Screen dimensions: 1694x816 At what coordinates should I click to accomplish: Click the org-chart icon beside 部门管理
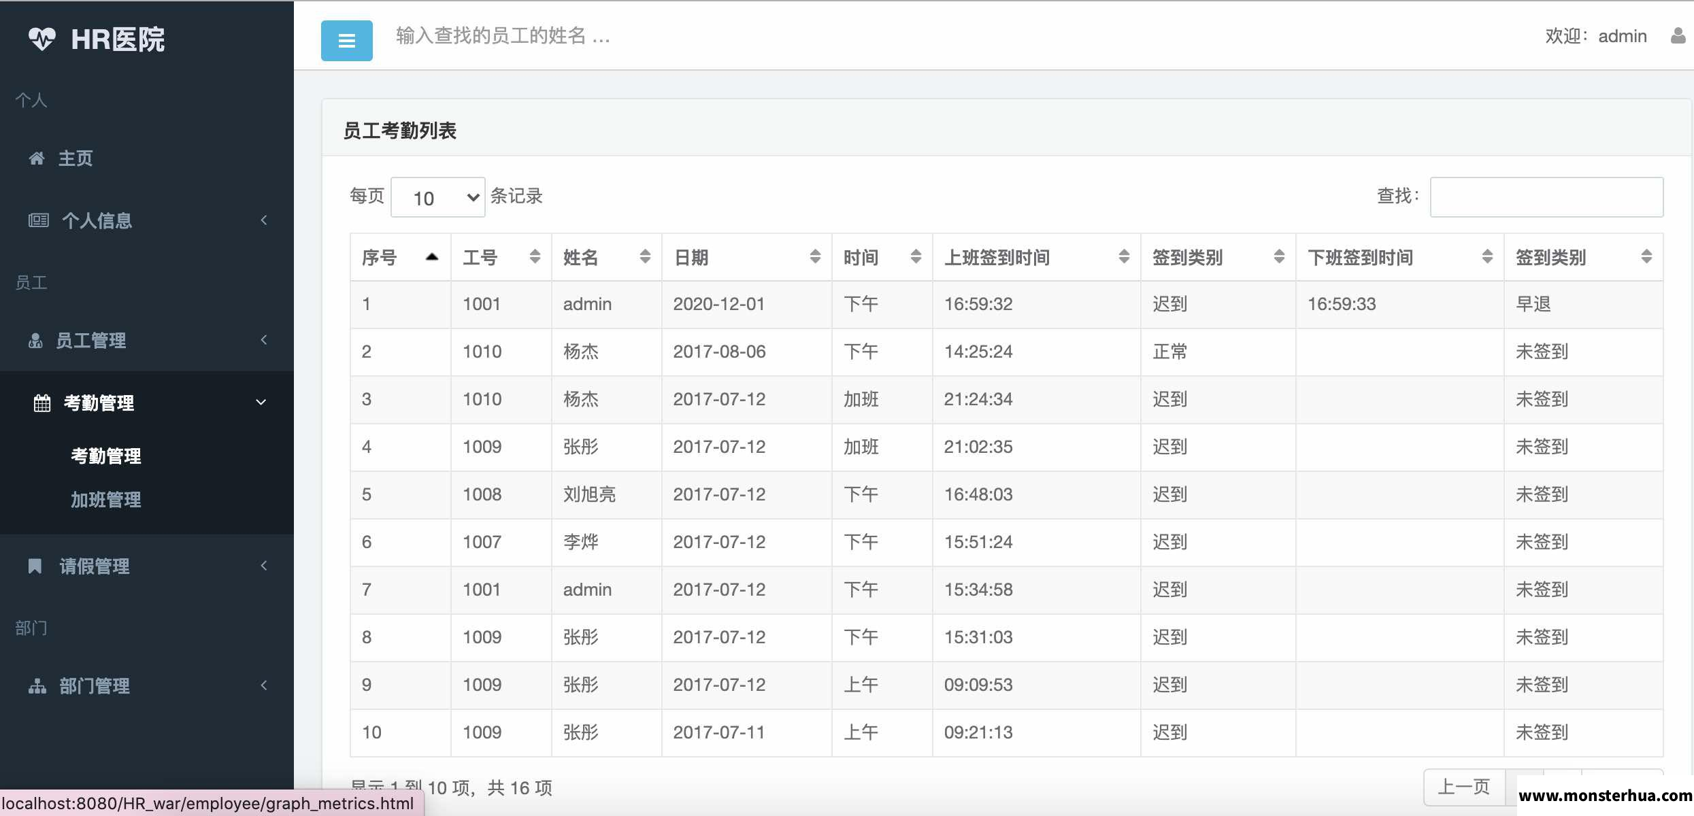(37, 685)
